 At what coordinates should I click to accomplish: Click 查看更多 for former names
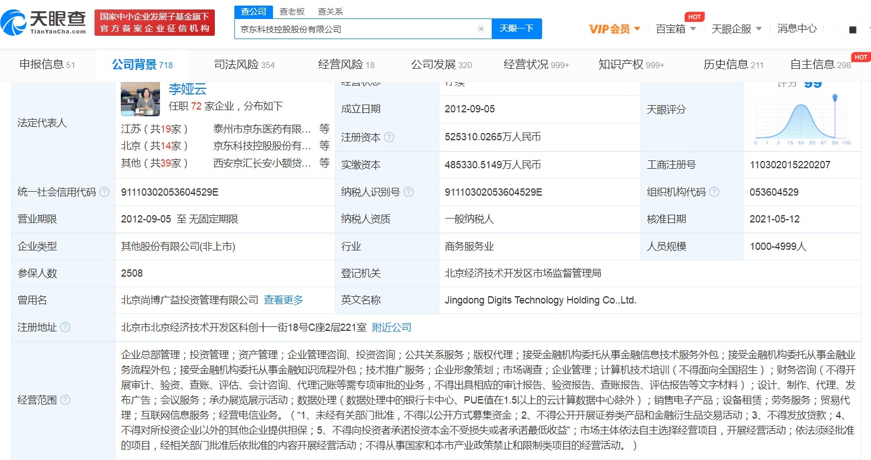tap(284, 300)
